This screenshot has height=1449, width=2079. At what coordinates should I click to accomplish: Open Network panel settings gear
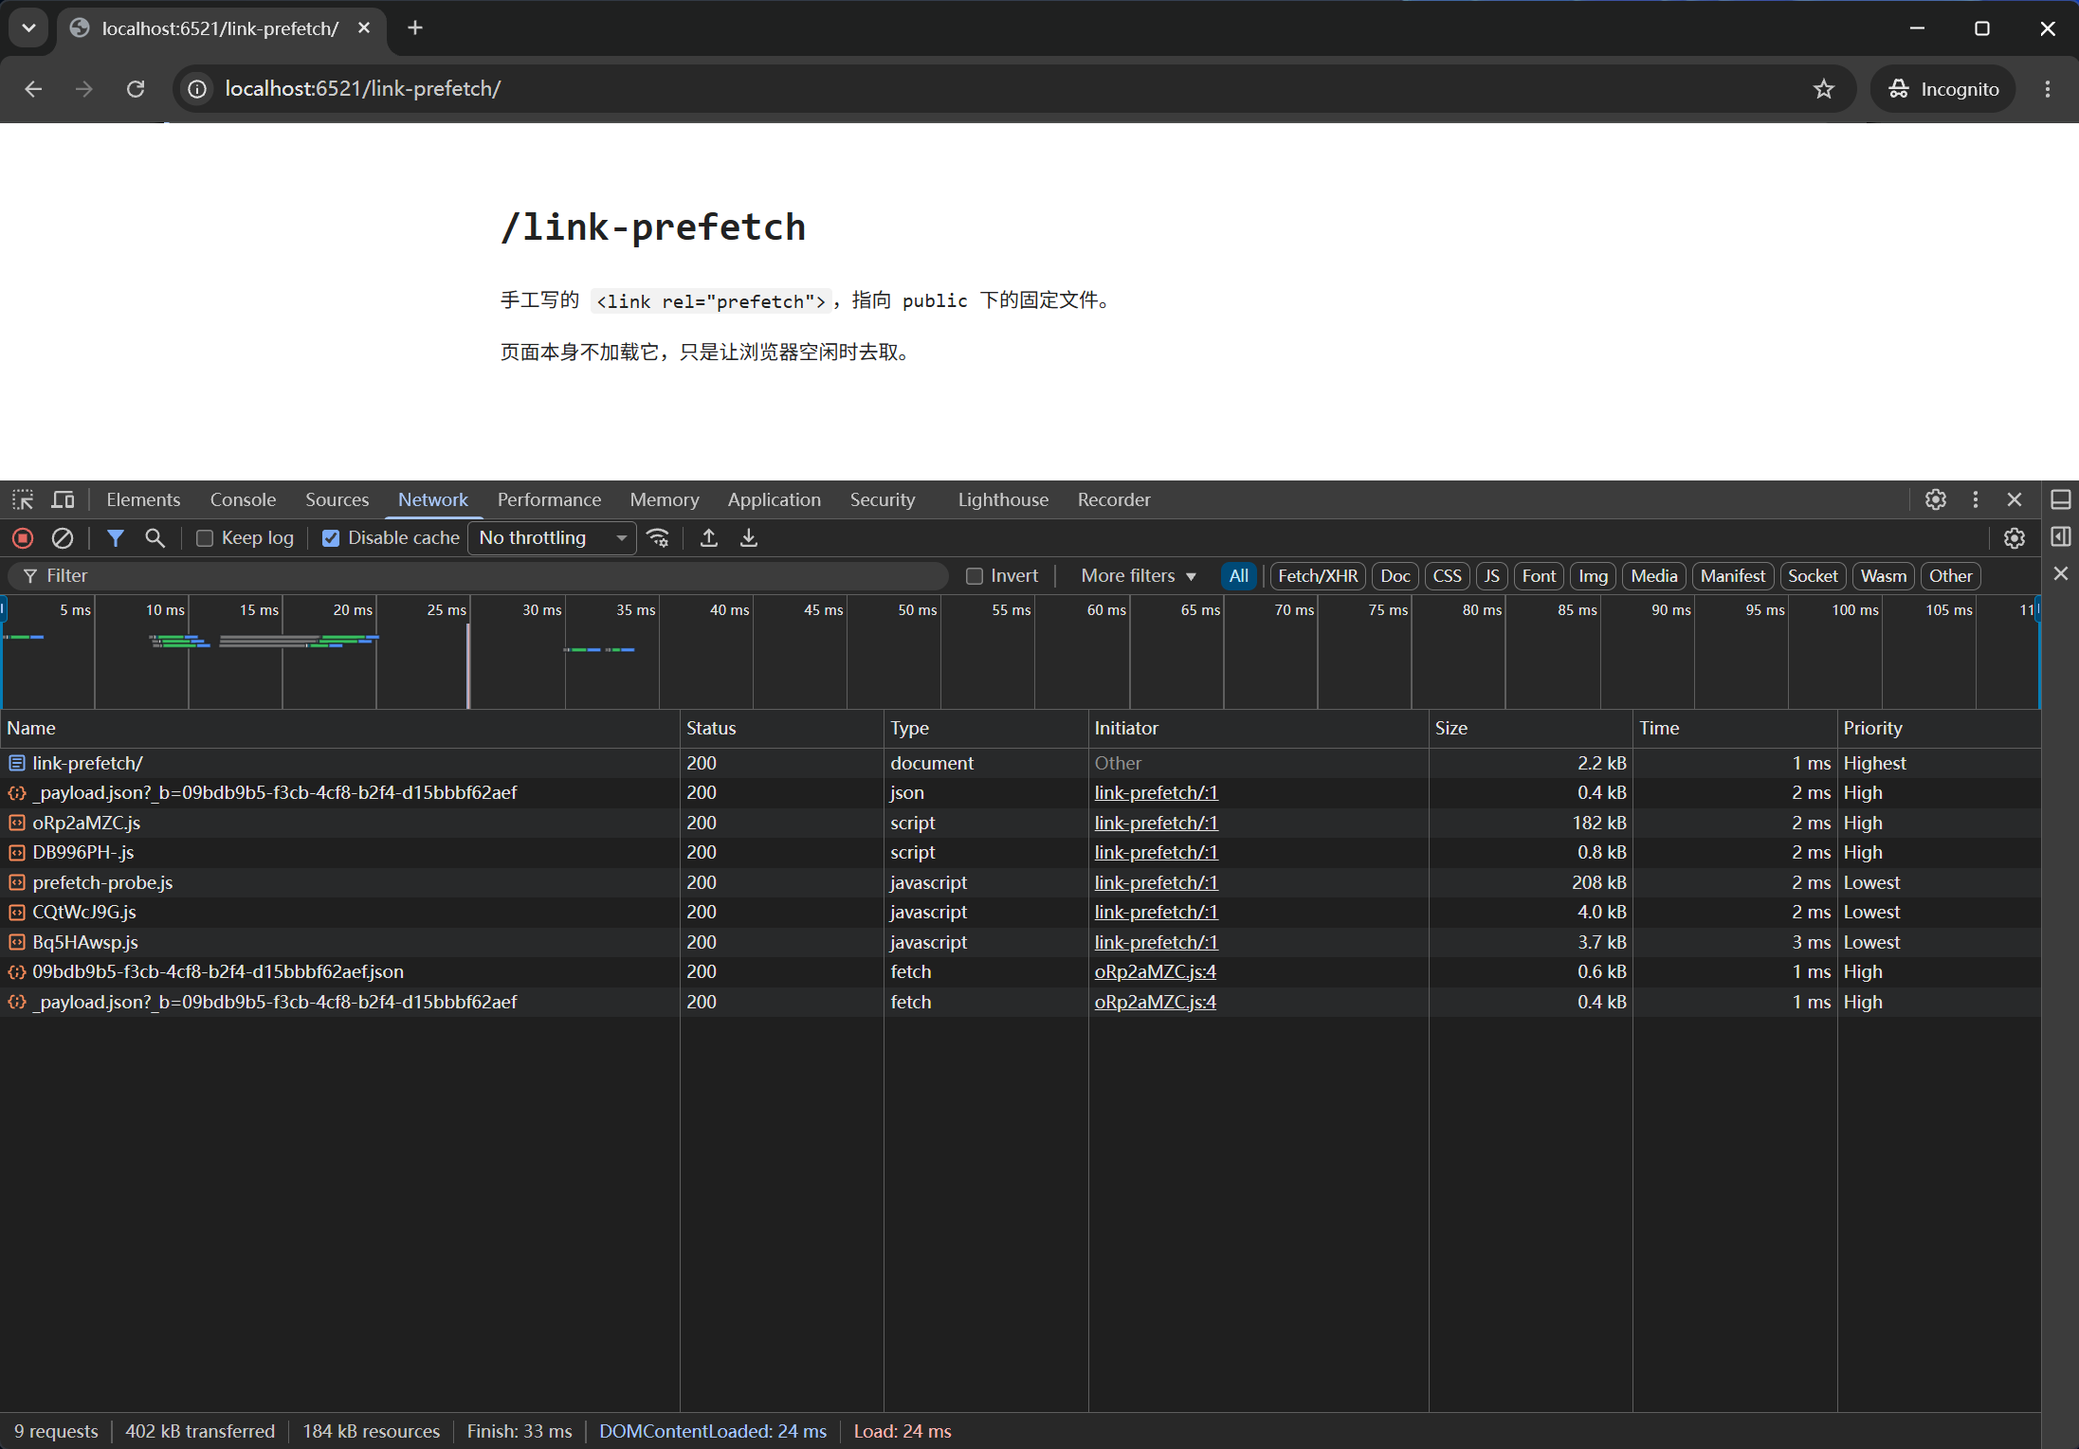[x=2015, y=538]
